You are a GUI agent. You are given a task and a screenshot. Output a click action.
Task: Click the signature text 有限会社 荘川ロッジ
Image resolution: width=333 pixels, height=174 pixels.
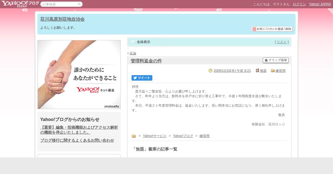tap(268, 124)
